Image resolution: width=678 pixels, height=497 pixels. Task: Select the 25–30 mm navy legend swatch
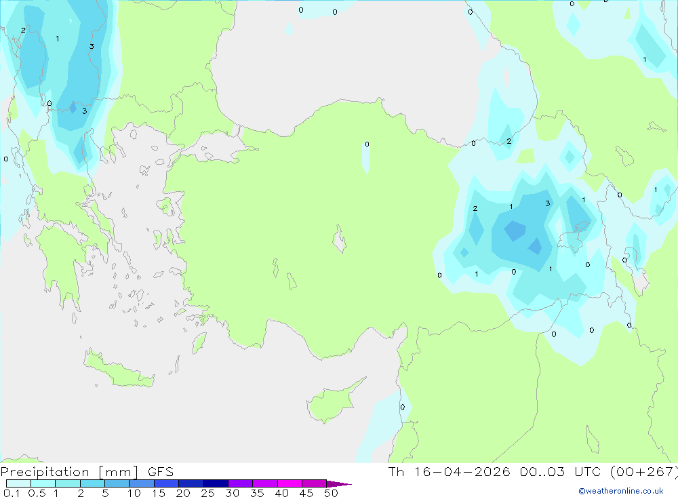216,483
